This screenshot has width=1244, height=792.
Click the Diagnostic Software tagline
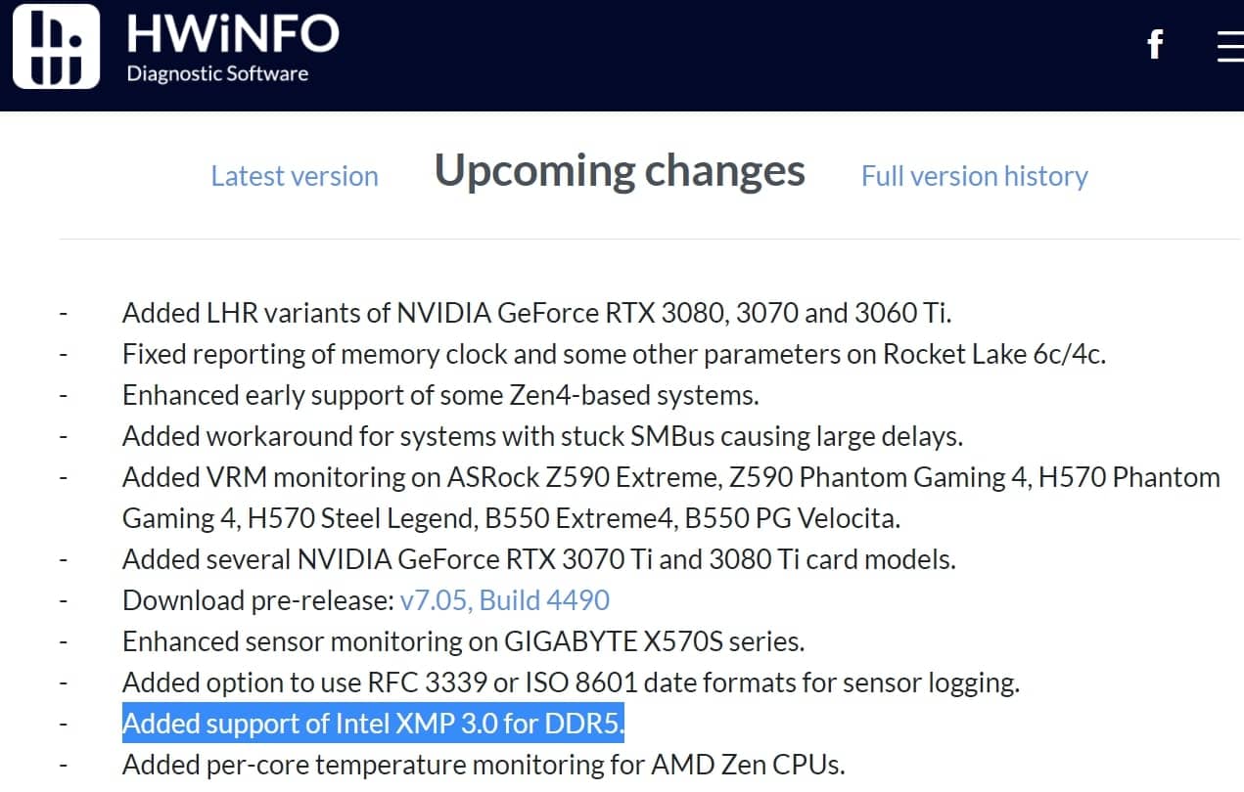[217, 73]
